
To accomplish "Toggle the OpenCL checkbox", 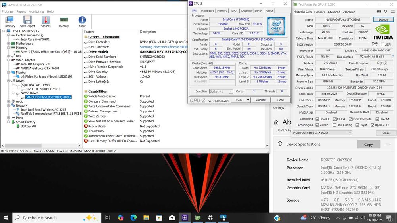I will click(x=317, y=119).
